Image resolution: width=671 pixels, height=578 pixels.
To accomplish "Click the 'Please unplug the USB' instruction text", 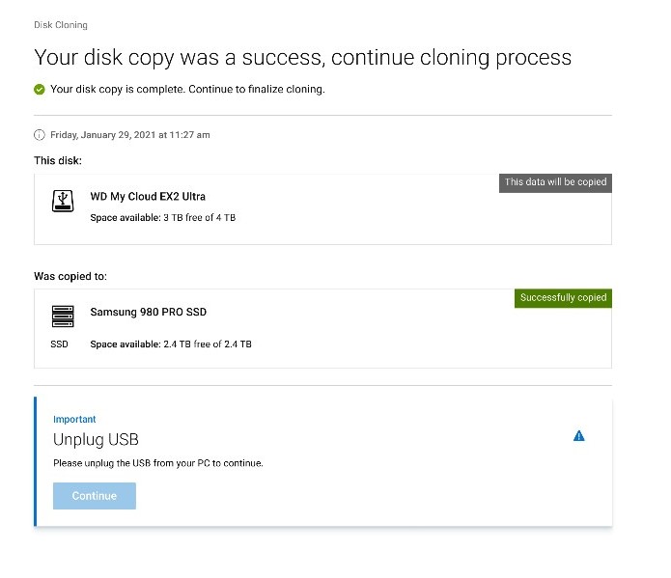I will tap(157, 463).
